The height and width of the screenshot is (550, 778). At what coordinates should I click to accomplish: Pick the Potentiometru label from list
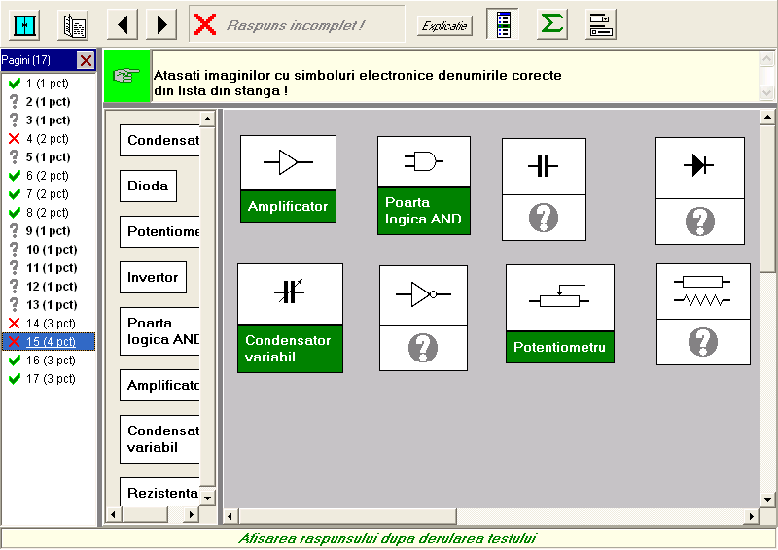pyautogui.click(x=159, y=231)
